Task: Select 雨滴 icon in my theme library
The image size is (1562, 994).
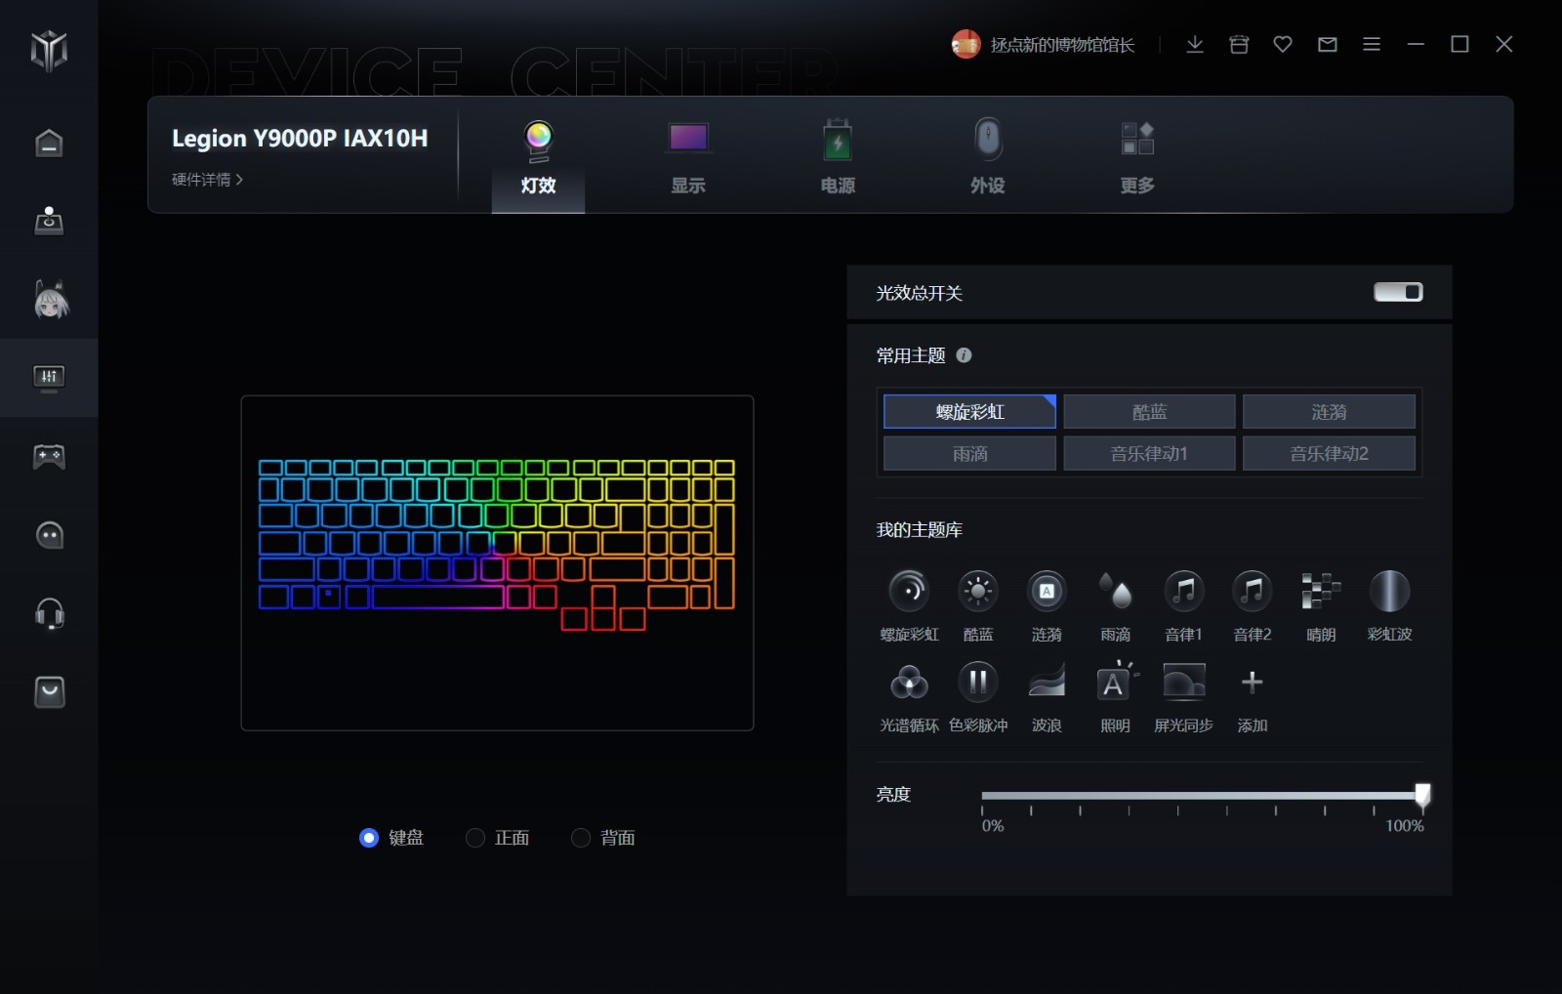Action: (1115, 591)
